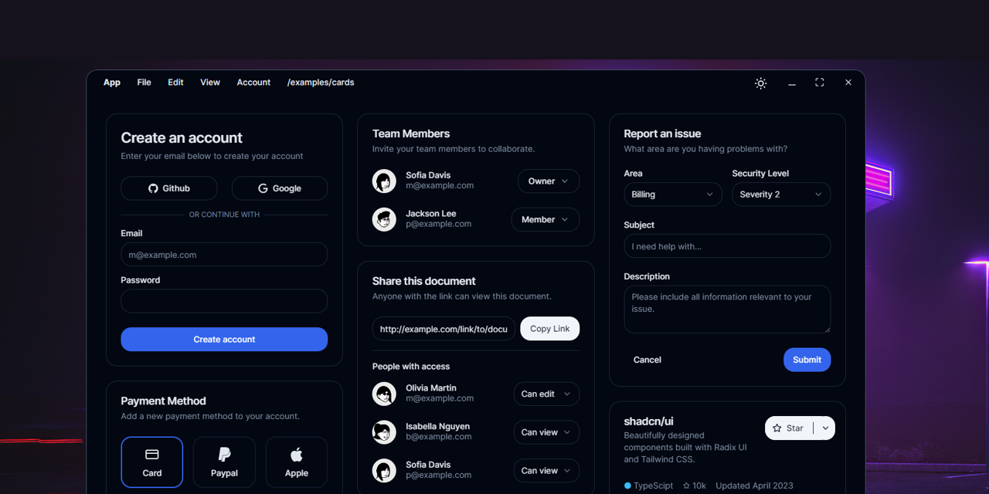Image resolution: width=989 pixels, height=494 pixels.
Task: Toggle the theme using the sun icon
Action: click(760, 83)
